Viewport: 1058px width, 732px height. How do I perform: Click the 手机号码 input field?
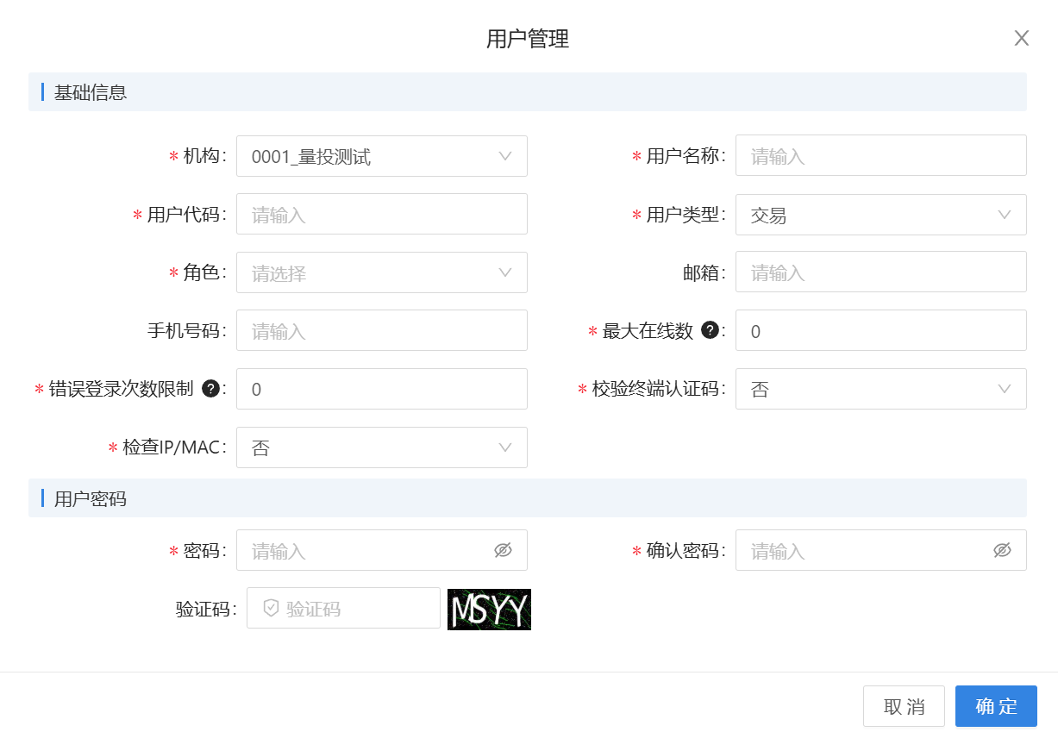pos(382,330)
